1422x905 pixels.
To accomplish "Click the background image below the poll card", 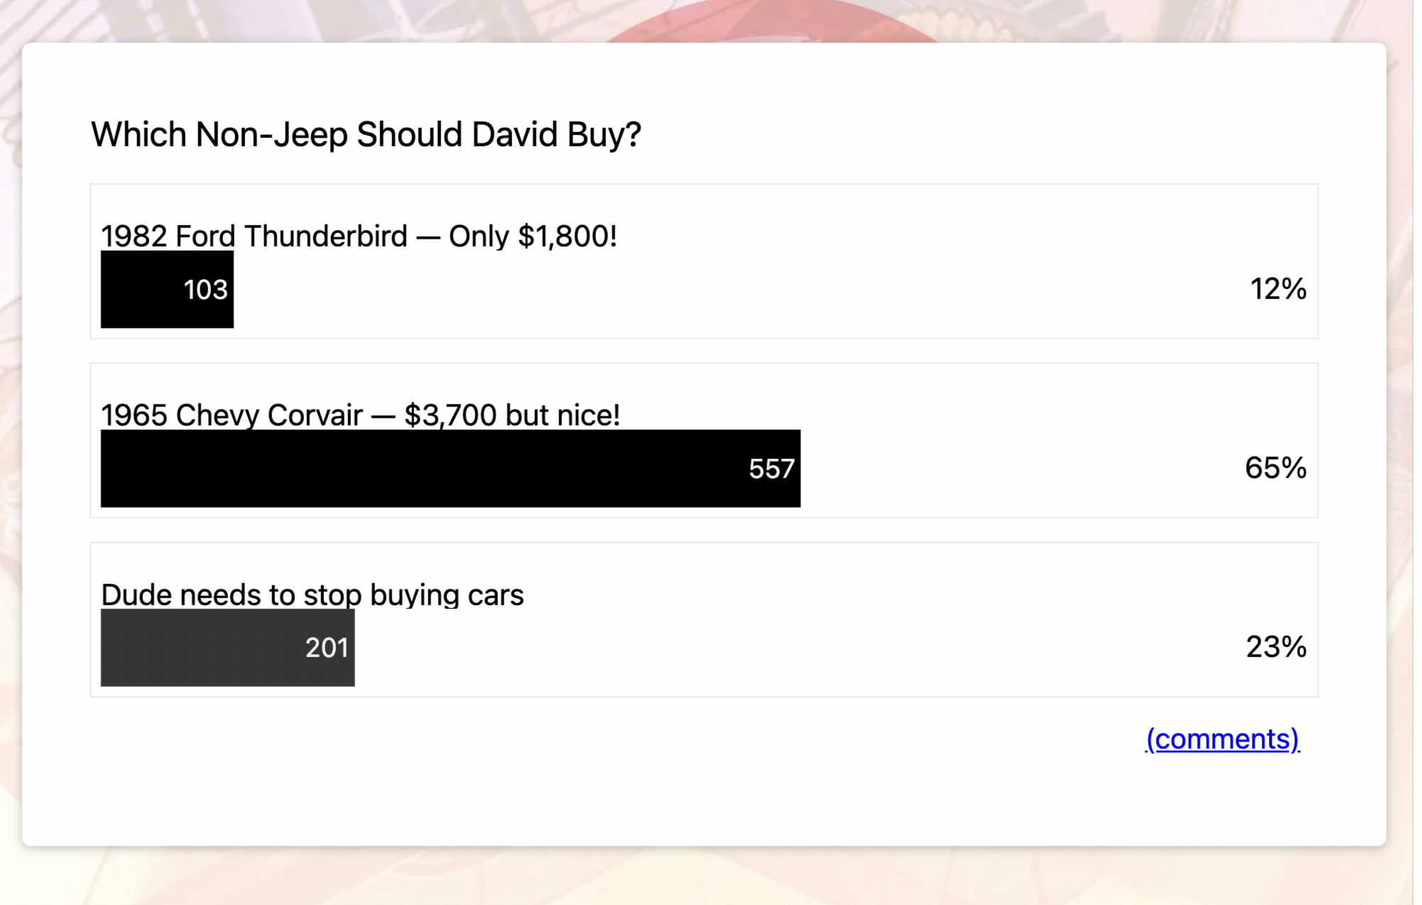I will [x=710, y=877].
